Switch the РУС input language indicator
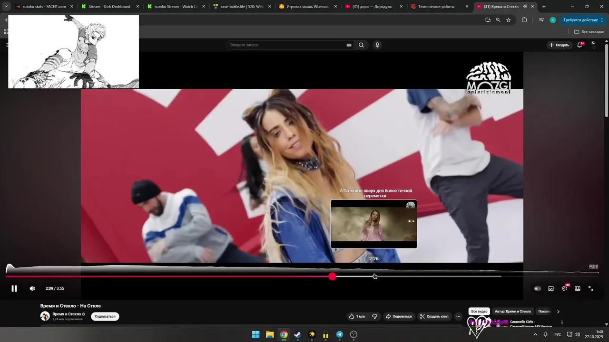609x342 pixels. [x=558, y=334]
